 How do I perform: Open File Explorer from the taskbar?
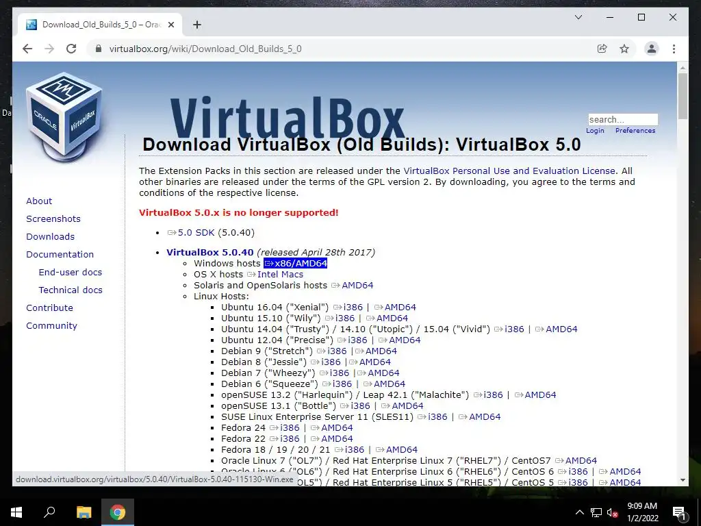(x=84, y=512)
